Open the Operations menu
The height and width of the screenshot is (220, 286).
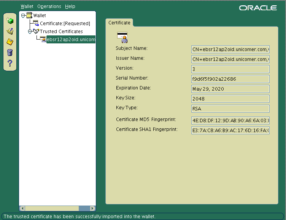49,6
